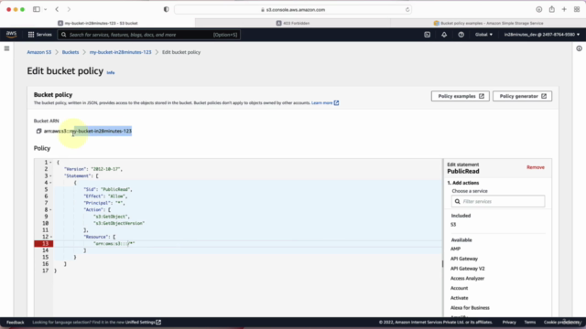Click the privacy shield icon in Safari
This screenshot has width=586, height=329.
[x=167, y=9]
